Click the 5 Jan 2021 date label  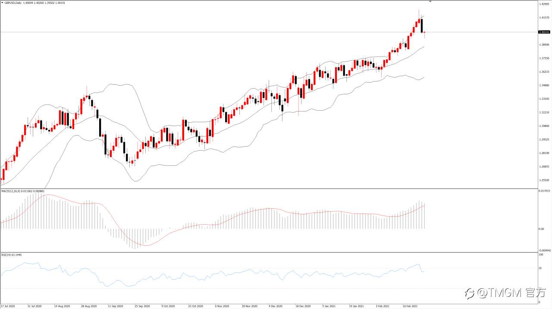click(329, 306)
